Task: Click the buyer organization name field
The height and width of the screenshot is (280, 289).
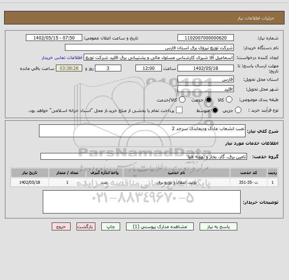Action: pyautogui.click(x=149, y=48)
